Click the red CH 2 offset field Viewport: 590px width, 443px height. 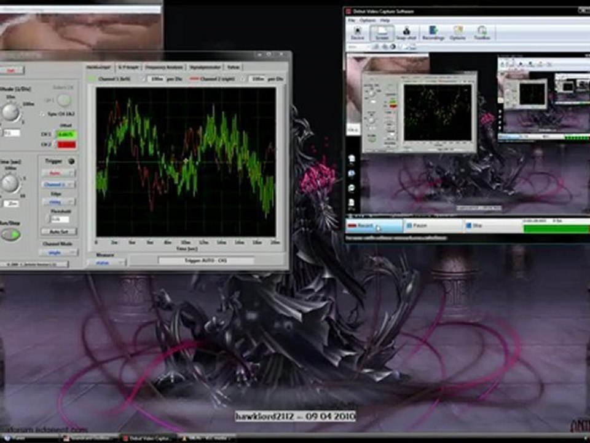[x=66, y=144]
